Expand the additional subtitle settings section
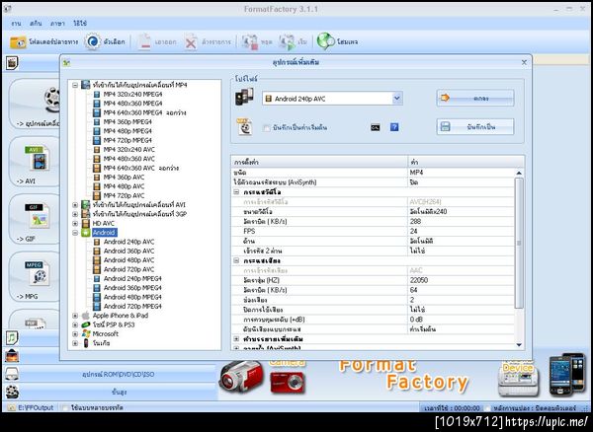Viewport: 593px width, 432px height. (x=236, y=339)
